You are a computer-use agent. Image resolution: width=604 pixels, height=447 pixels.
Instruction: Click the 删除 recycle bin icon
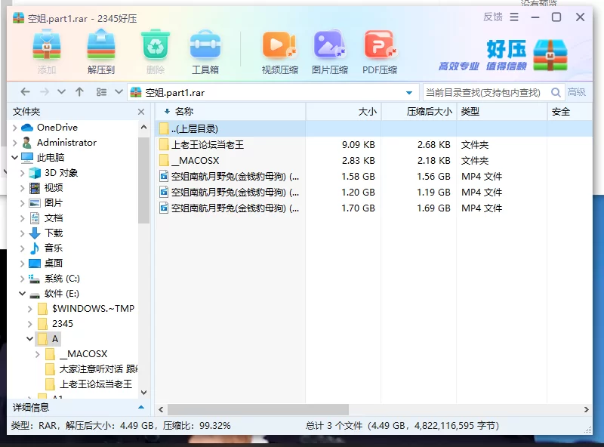coord(156,45)
